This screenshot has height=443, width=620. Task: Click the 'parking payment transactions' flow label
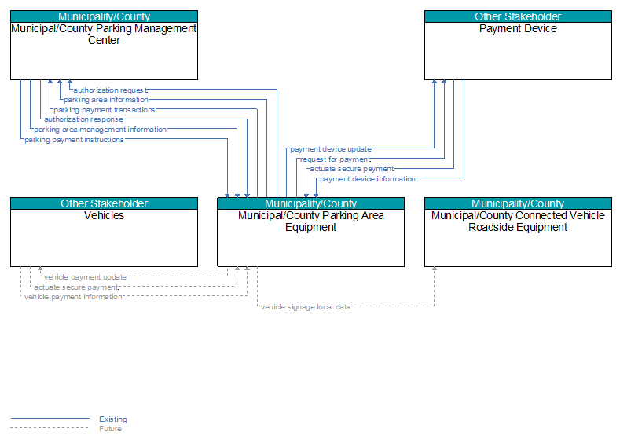point(105,110)
